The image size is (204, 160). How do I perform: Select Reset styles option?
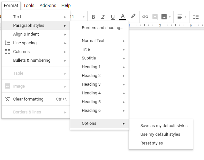[x=151, y=143]
